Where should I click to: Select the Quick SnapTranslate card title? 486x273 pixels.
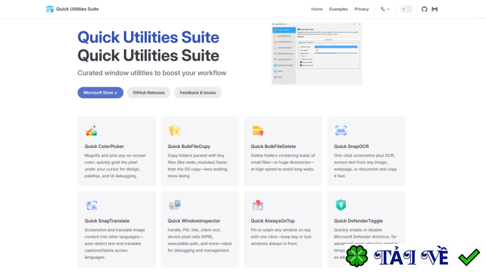tap(107, 221)
